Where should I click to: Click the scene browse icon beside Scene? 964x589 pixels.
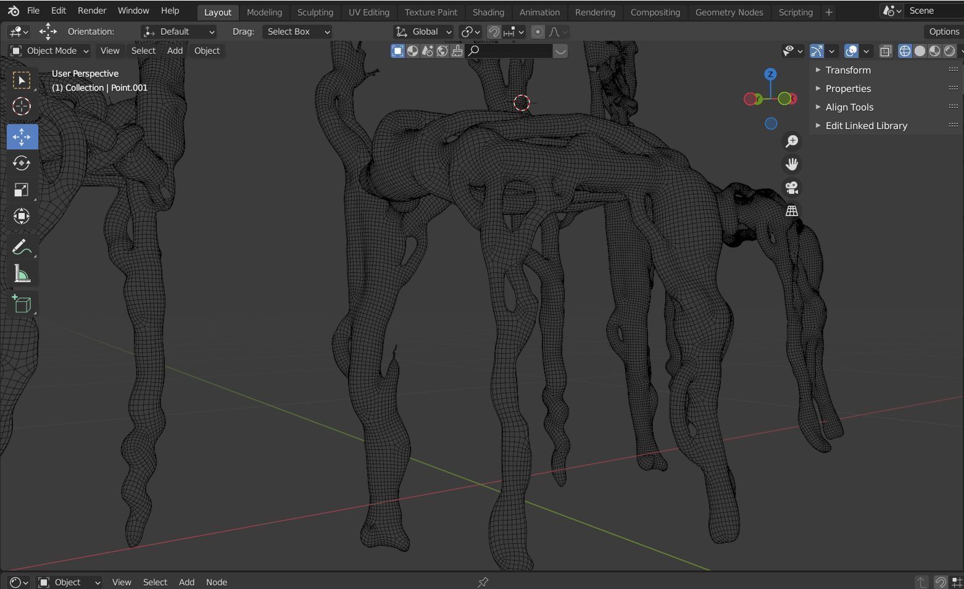click(892, 11)
